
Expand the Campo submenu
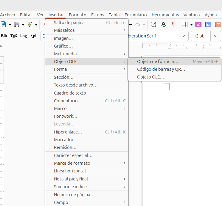tap(87, 202)
